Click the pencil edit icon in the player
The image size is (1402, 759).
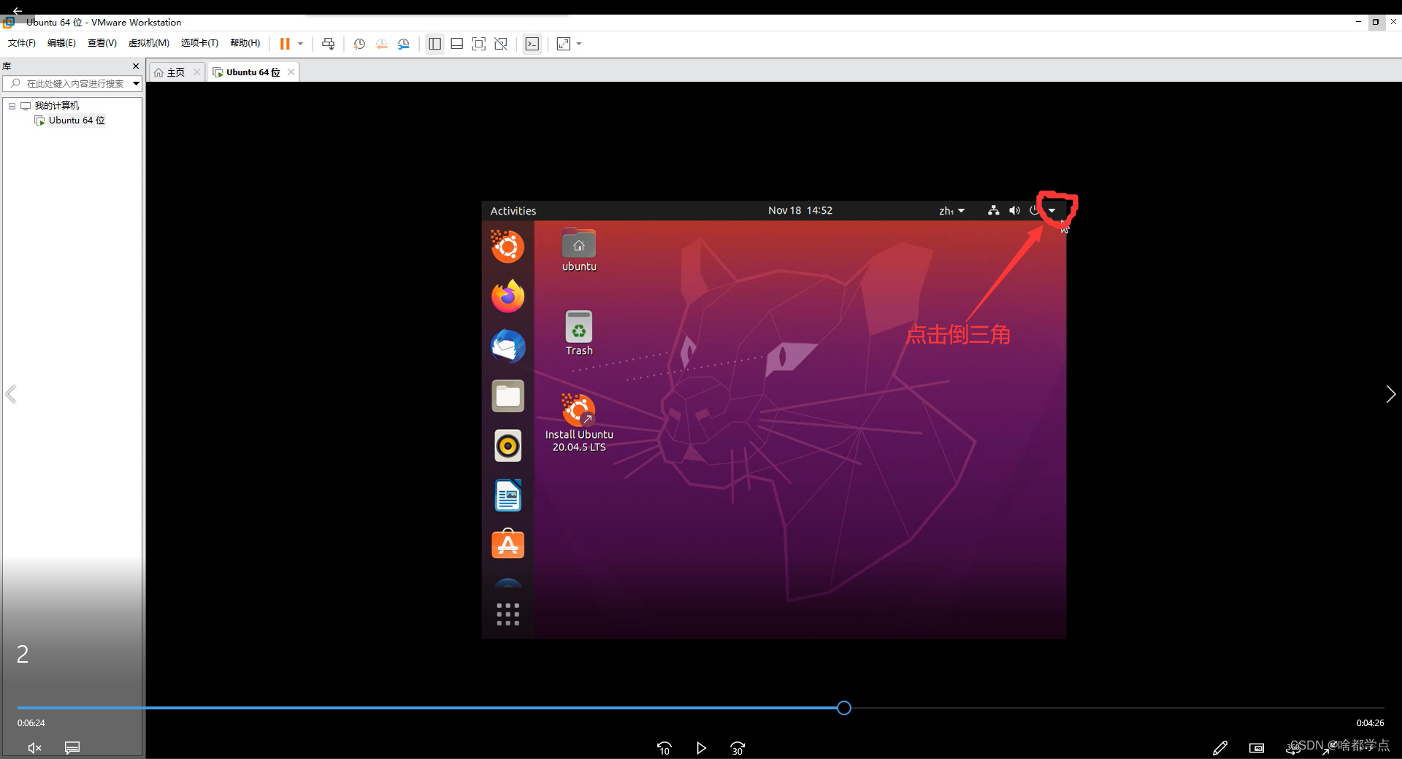(x=1219, y=748)
